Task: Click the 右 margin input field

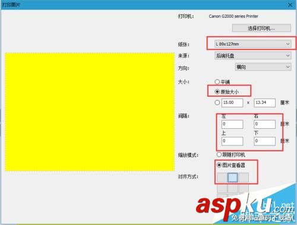Action: 264,124
